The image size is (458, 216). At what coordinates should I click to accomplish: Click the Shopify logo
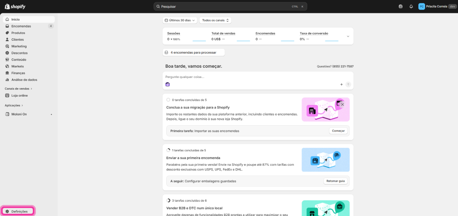click(15, 6)
